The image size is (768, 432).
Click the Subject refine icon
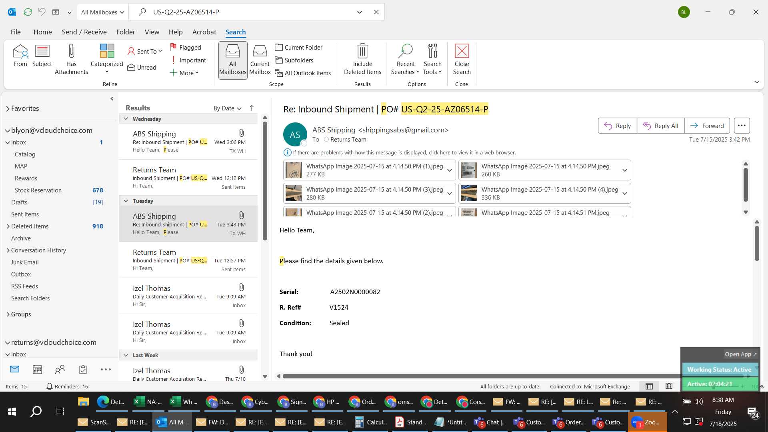pos(42,56)
